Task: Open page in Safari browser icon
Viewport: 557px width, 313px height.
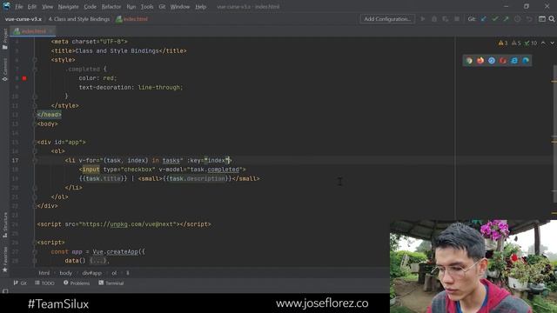Action: 492,60
